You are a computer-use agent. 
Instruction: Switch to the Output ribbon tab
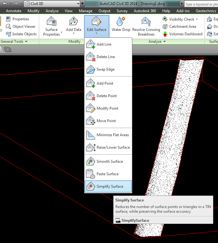pyautogui.click(x=104, y=11)
